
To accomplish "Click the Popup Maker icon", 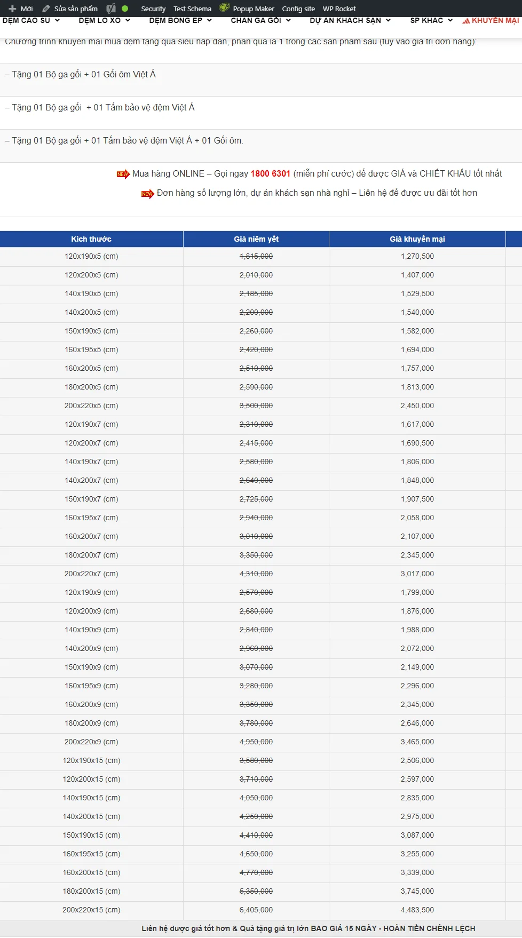I will tap(225, 8).
